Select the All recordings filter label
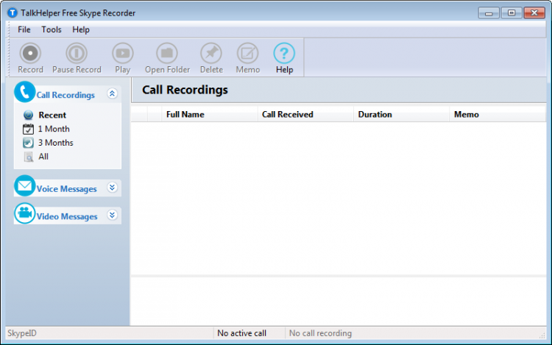 [43, 157]
